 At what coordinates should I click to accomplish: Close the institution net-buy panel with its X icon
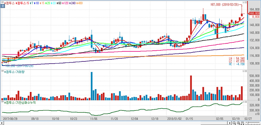[x=246, y=102]
